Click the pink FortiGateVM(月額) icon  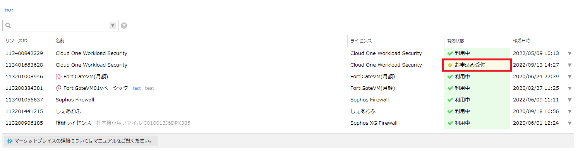click(x=59, y=77)
